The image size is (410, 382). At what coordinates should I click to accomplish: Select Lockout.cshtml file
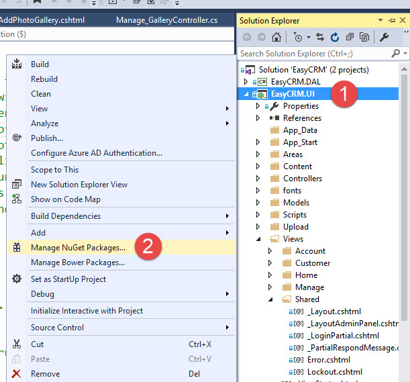tap(335, 372)
